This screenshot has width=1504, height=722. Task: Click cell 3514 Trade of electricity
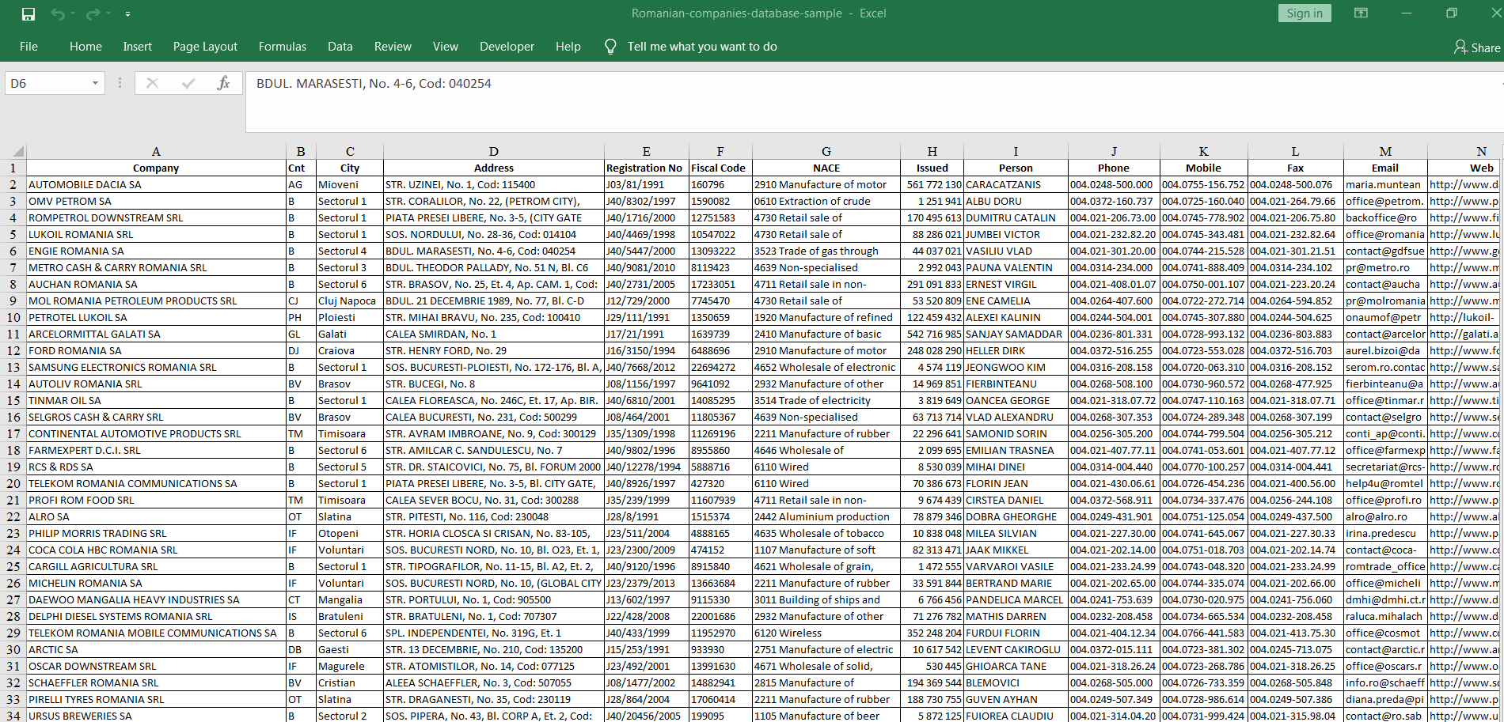(x=826, y=400)
